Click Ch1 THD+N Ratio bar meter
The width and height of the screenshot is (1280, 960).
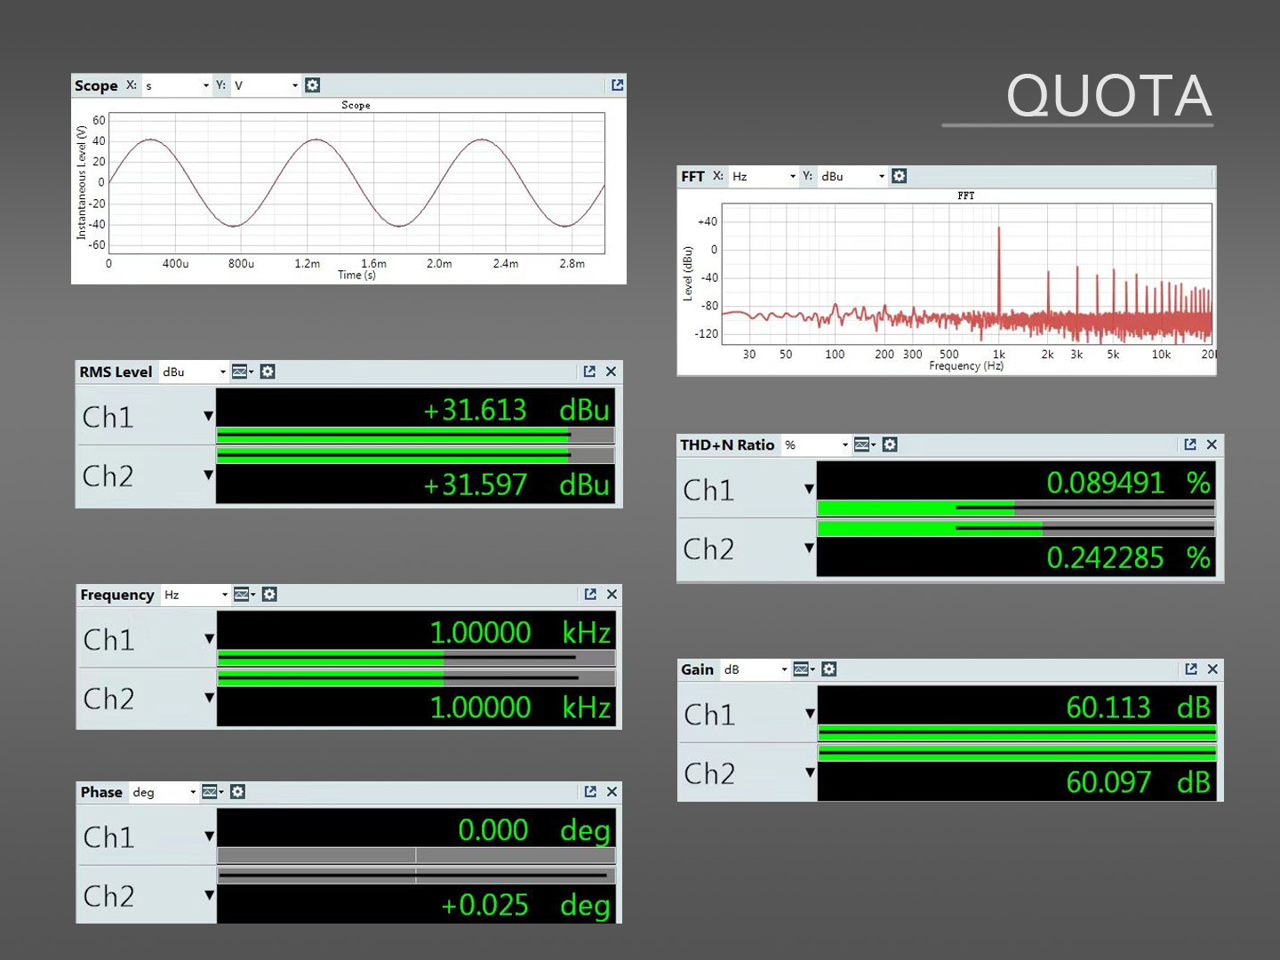click(1014, 508)
